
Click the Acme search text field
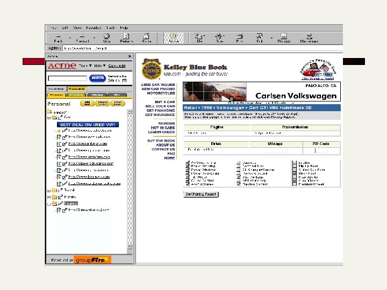(x=67, y=78)
